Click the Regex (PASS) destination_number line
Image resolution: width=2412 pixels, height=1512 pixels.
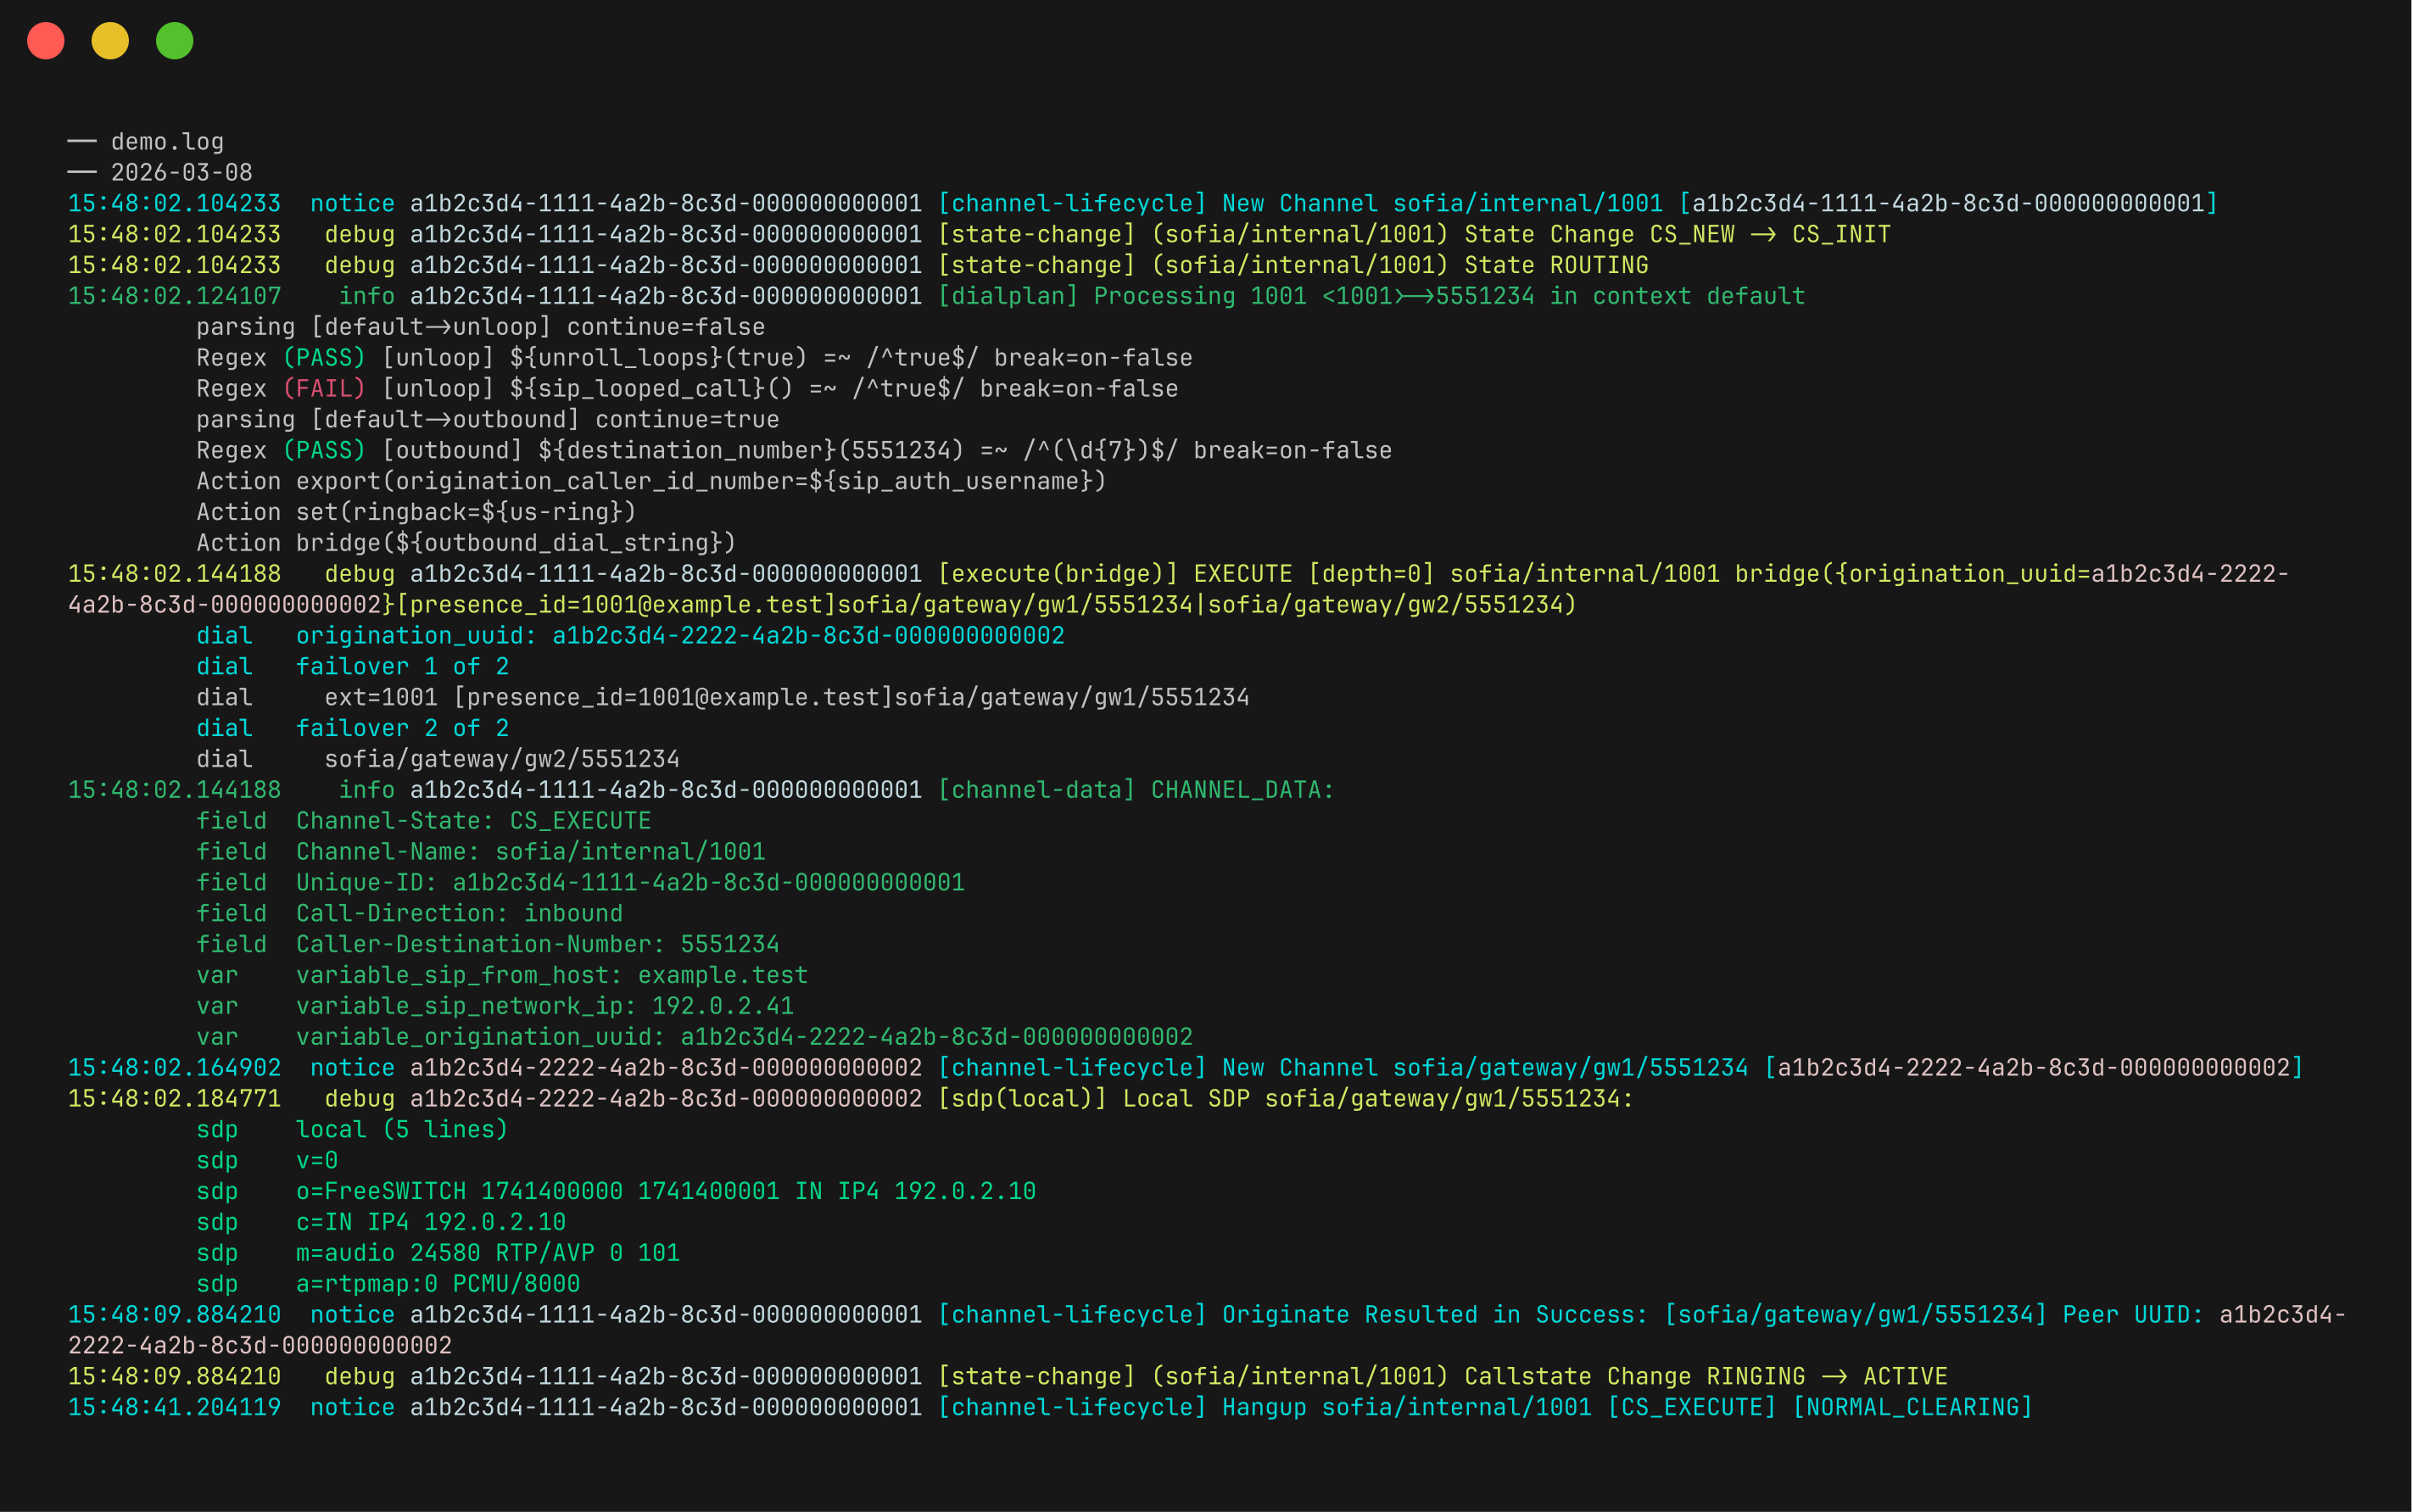tap(794, 451)
